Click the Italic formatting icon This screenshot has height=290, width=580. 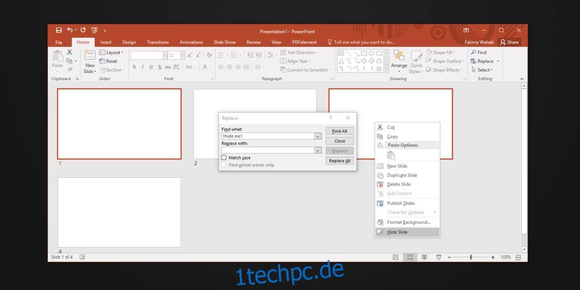(143, 67)
